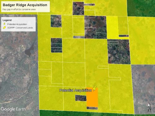The width and height of the screenshot is (155, 116).
Task: Click the small unshaded strip below the orange parcel
Action: (x=92, y=108)
